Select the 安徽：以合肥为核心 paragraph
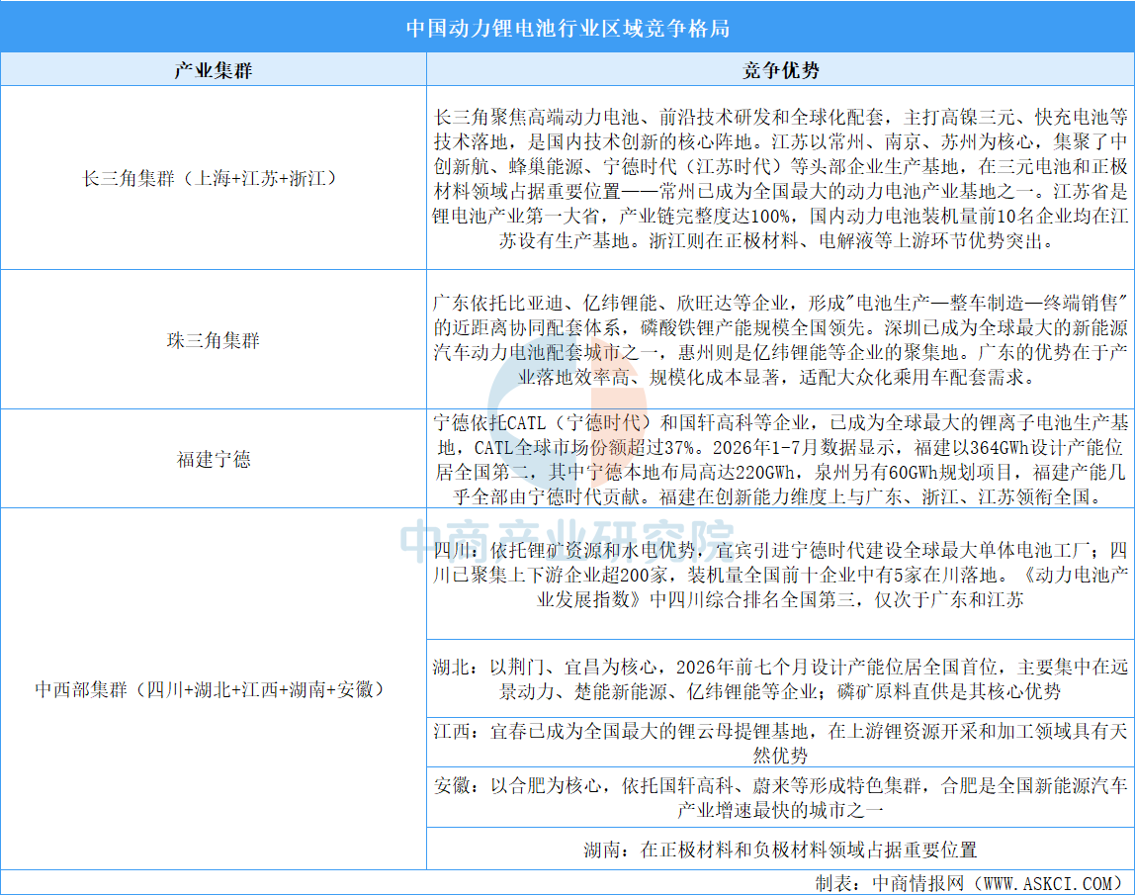Viewport: 1135px width, 895px height. 780,797
